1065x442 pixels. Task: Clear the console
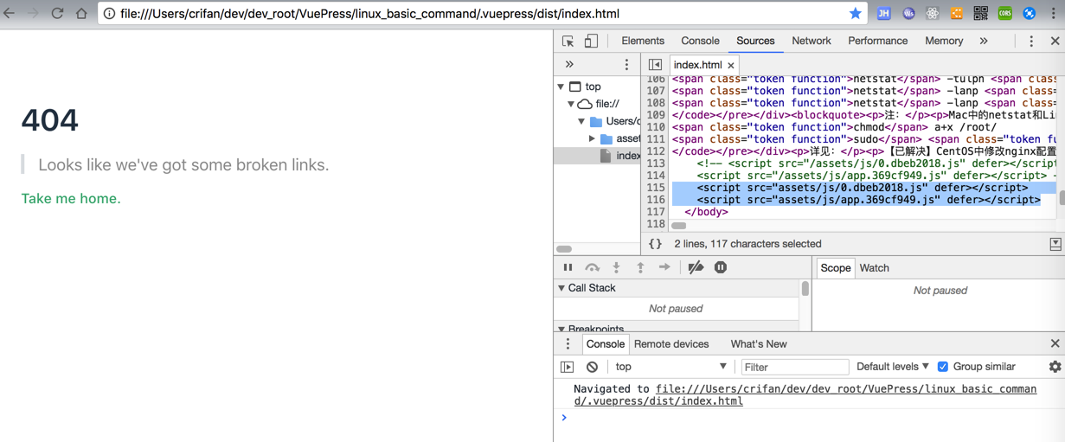click(x=592, y=367)
